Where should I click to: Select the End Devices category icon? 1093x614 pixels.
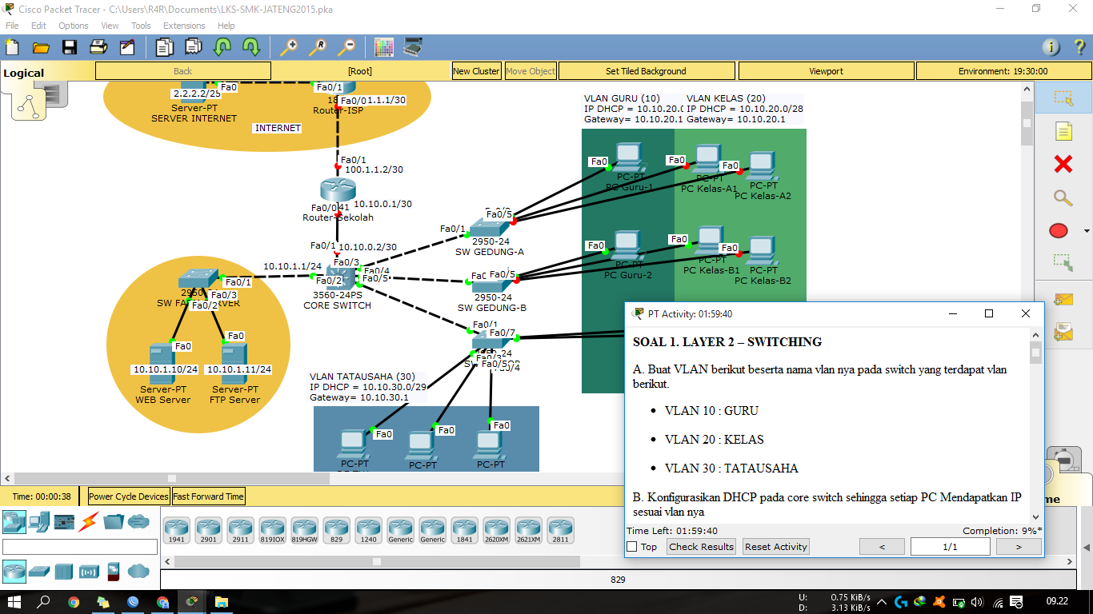[x=39, y=522]
